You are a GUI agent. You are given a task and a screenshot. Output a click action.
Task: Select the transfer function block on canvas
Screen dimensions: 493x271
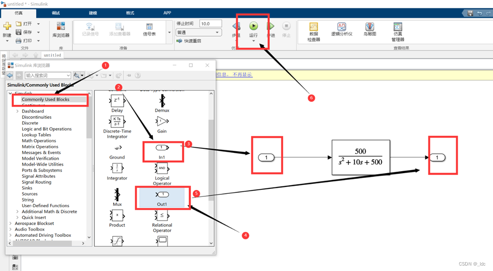point(361,157)
